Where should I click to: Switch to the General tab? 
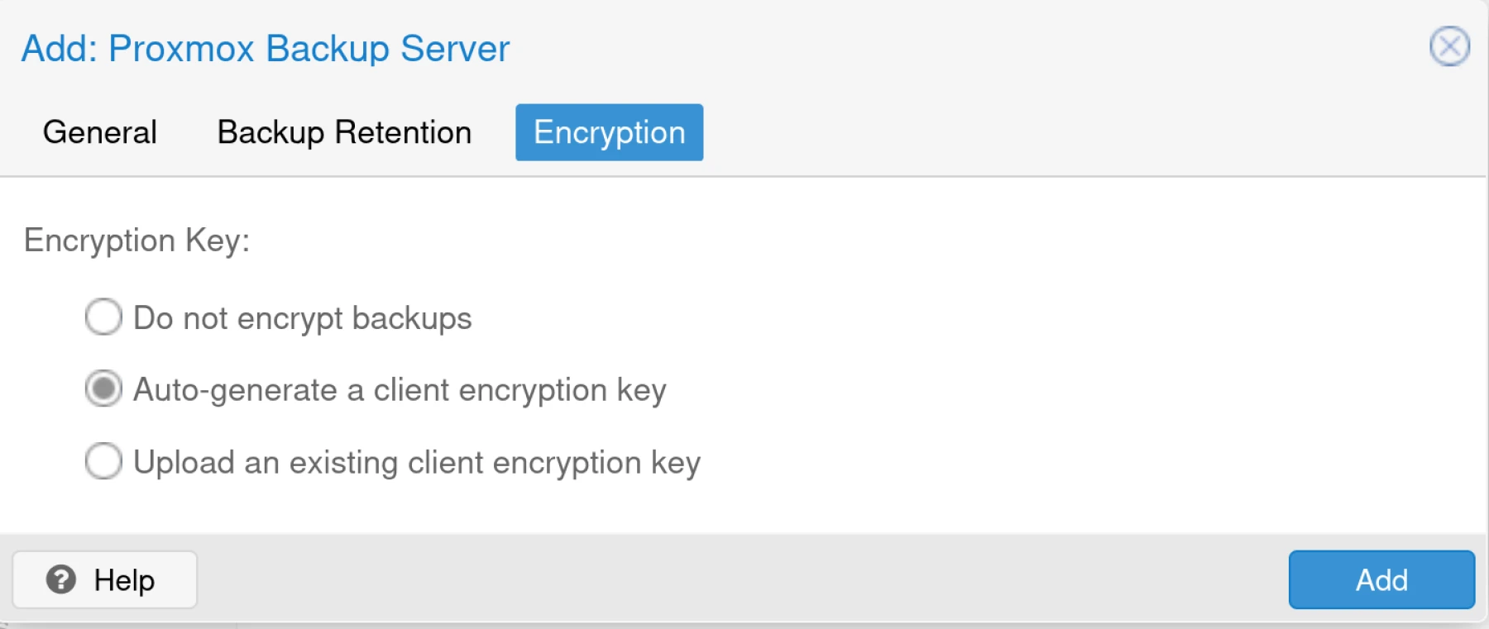pyautogui.click(x=100, y=132)
